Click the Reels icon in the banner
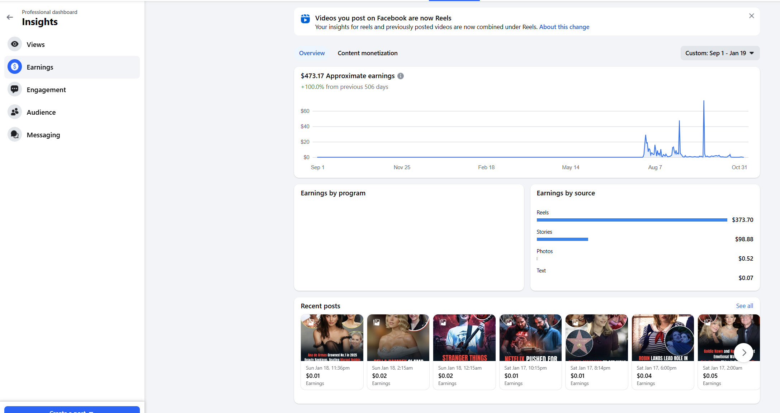 pos(305,19)
